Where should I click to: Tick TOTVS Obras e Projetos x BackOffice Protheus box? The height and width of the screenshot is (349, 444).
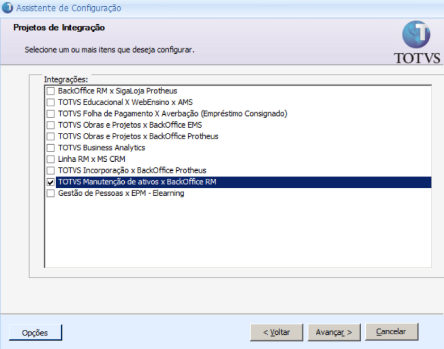point(50,136)
